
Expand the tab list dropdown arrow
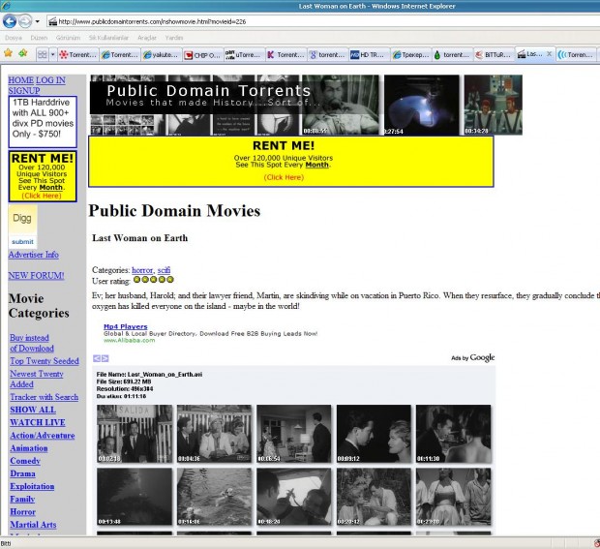tap(53, 55)
